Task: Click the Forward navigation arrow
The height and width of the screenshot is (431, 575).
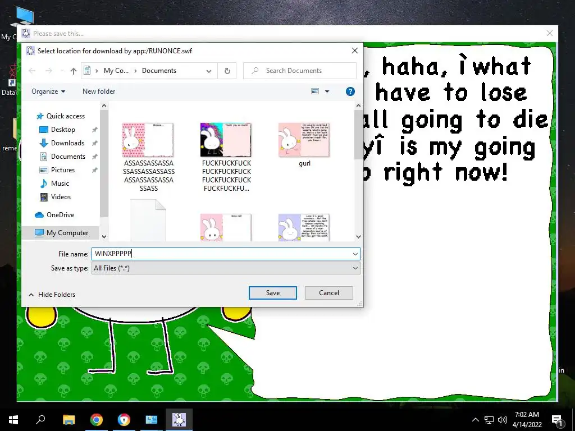Action: coord(48,71)
